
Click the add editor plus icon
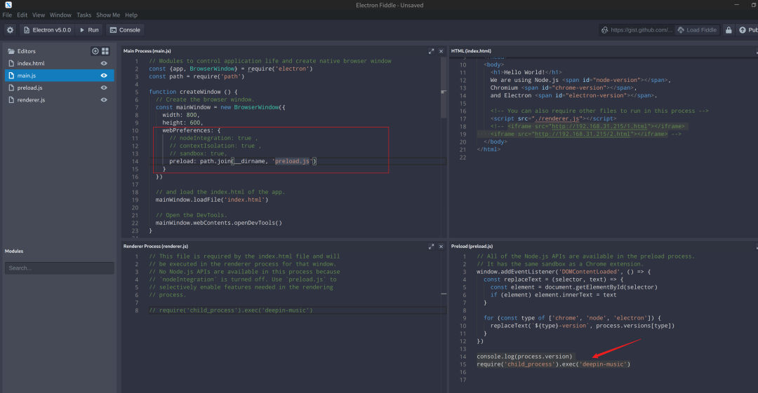(95, 51)
